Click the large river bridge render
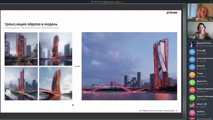 pos(129,66)
